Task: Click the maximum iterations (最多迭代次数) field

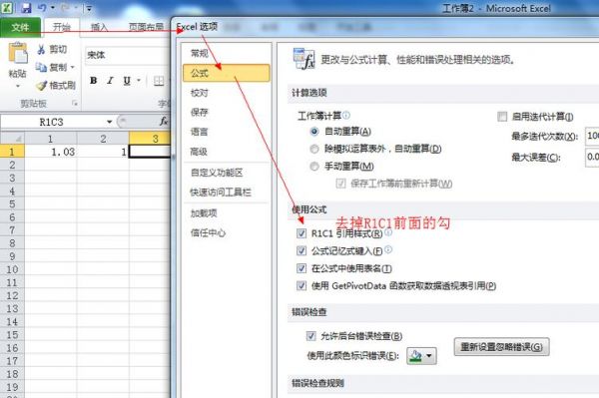Action: click(x=592, y=137)
